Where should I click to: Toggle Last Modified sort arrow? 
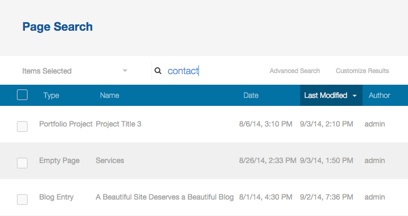tap(355, 96)
